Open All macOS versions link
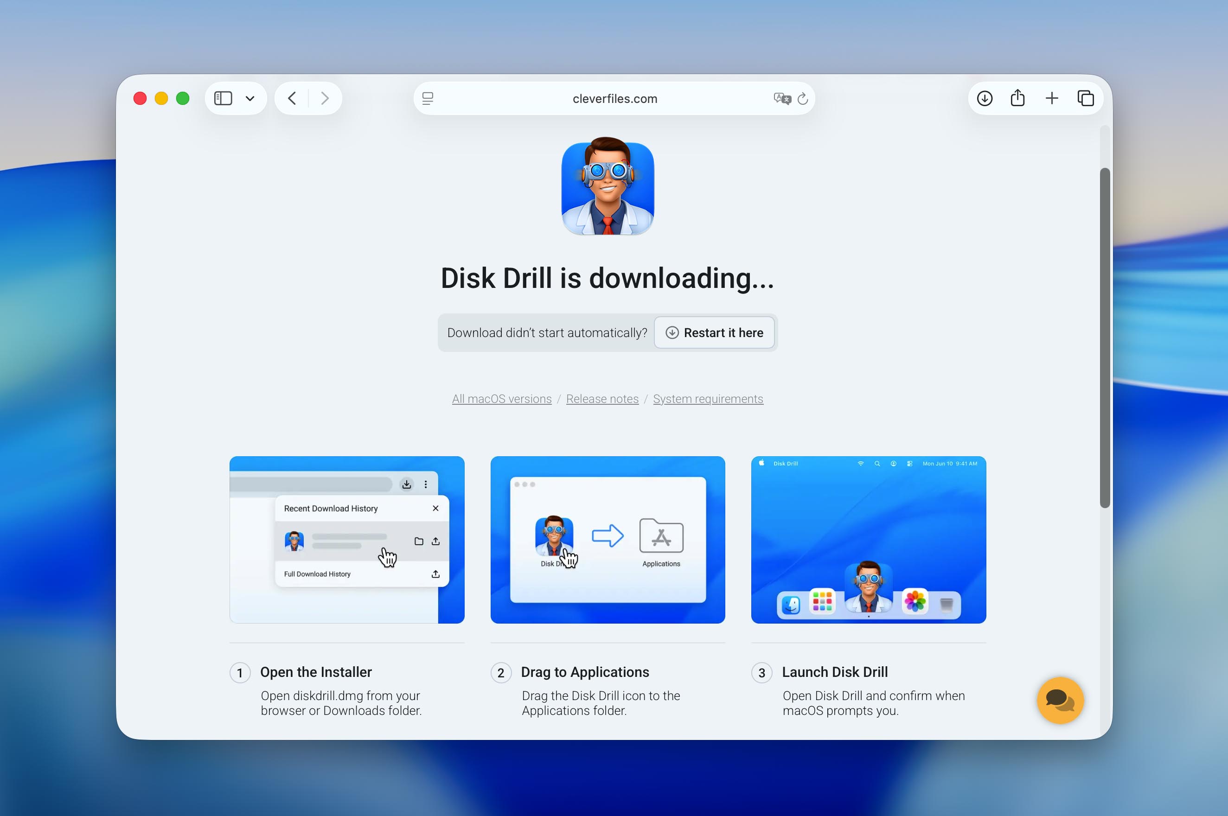The image size is (1228, 816). 502,399
